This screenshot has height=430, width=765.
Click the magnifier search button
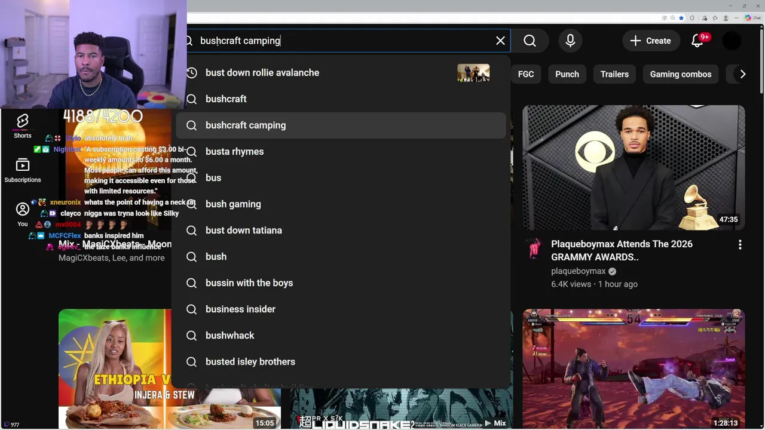tap(530, 41)
